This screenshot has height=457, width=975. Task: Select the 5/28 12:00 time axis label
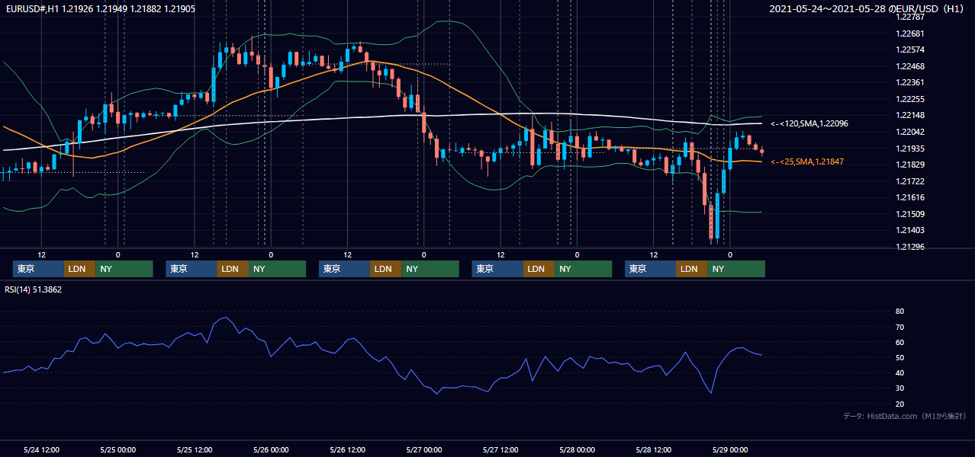point(653,449)
